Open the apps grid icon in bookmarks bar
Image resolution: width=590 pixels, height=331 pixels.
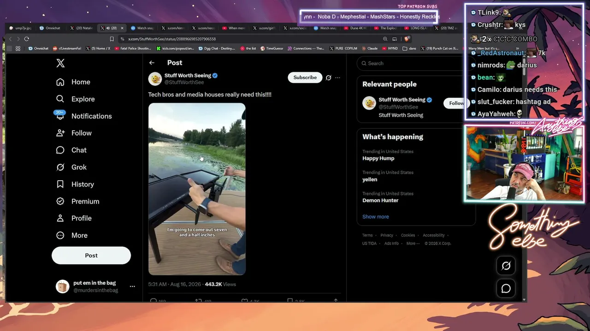[18, 48]
